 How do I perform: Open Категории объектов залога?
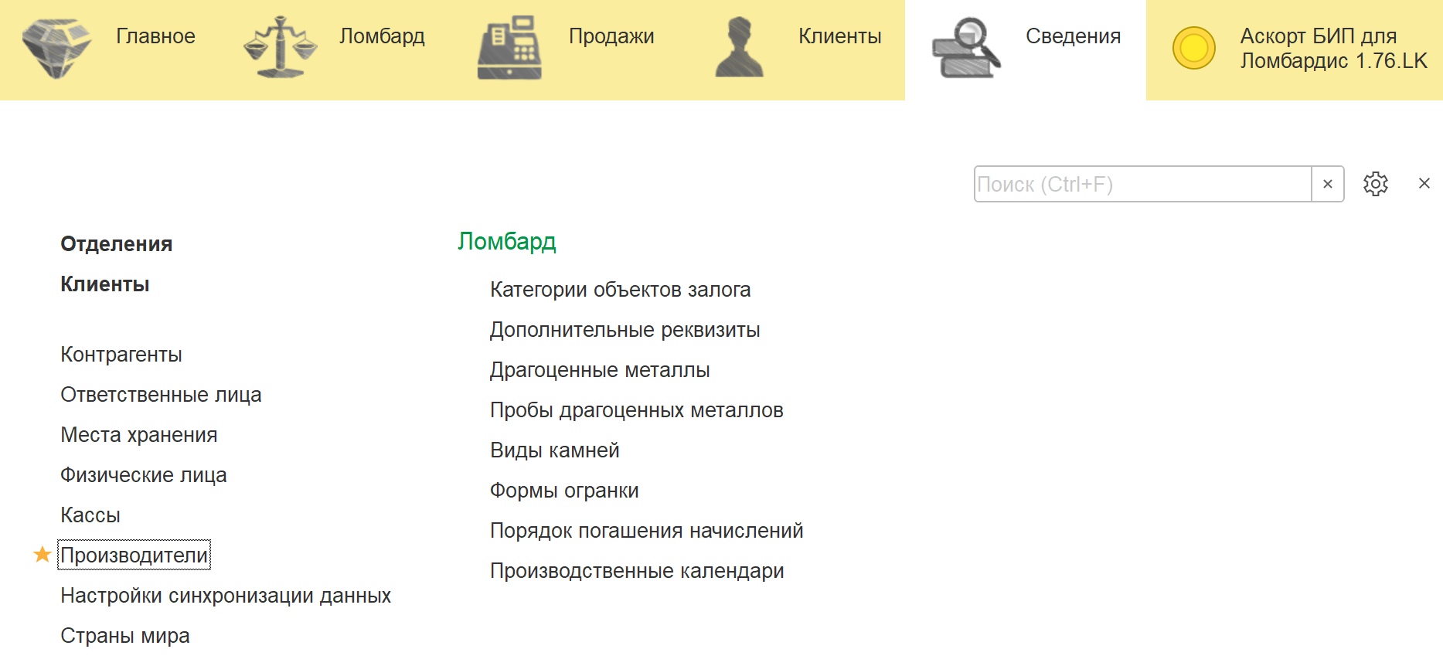tap(621, 290)
